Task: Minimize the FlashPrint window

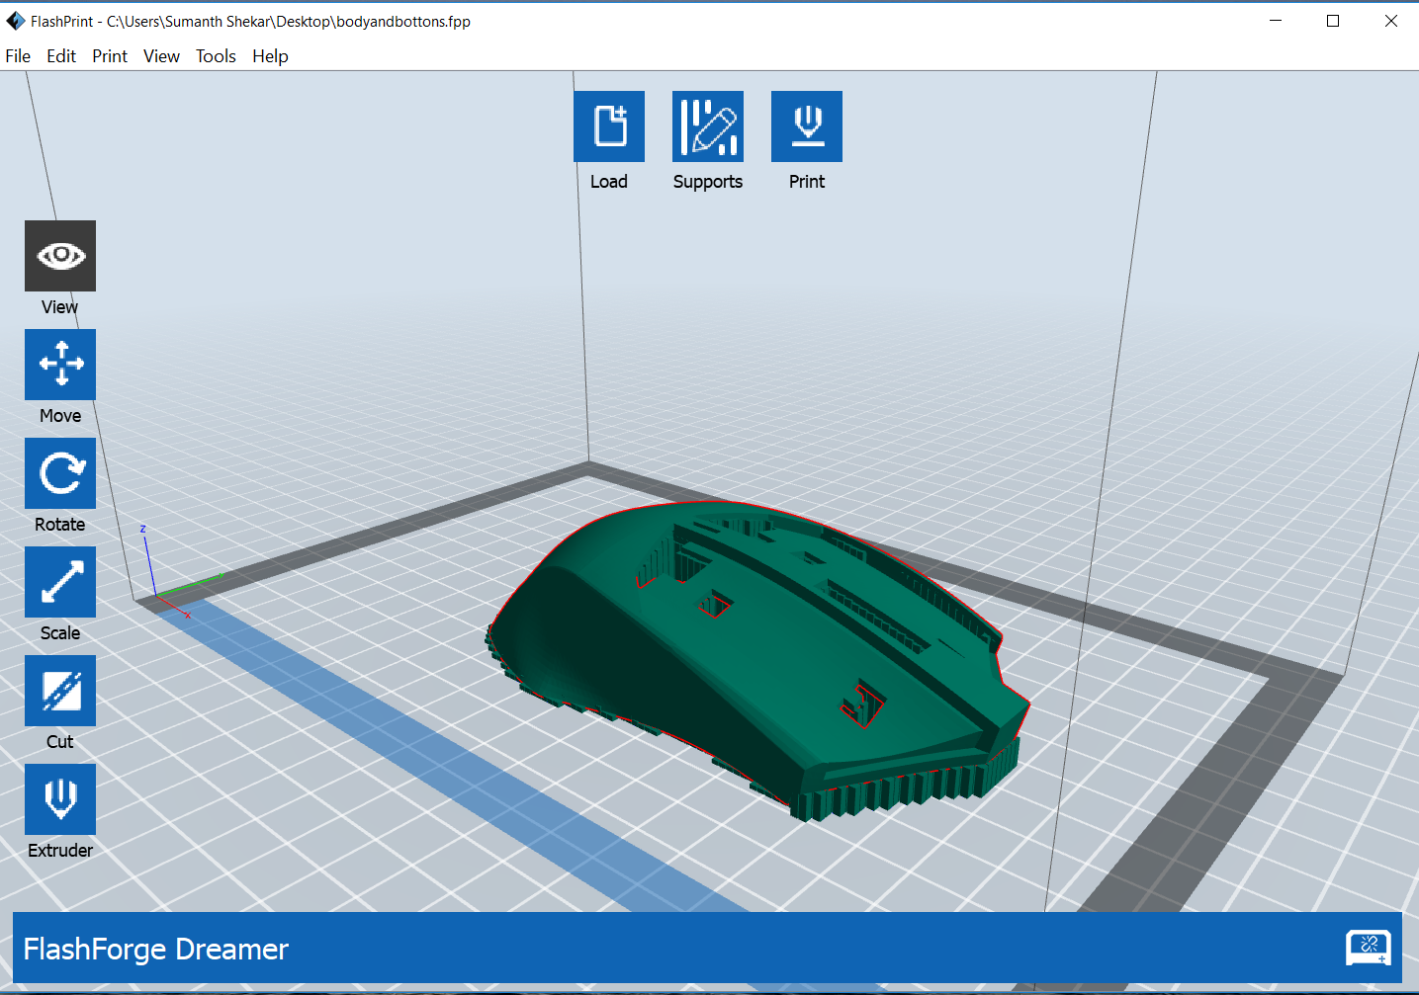Action: [1276, 21]
